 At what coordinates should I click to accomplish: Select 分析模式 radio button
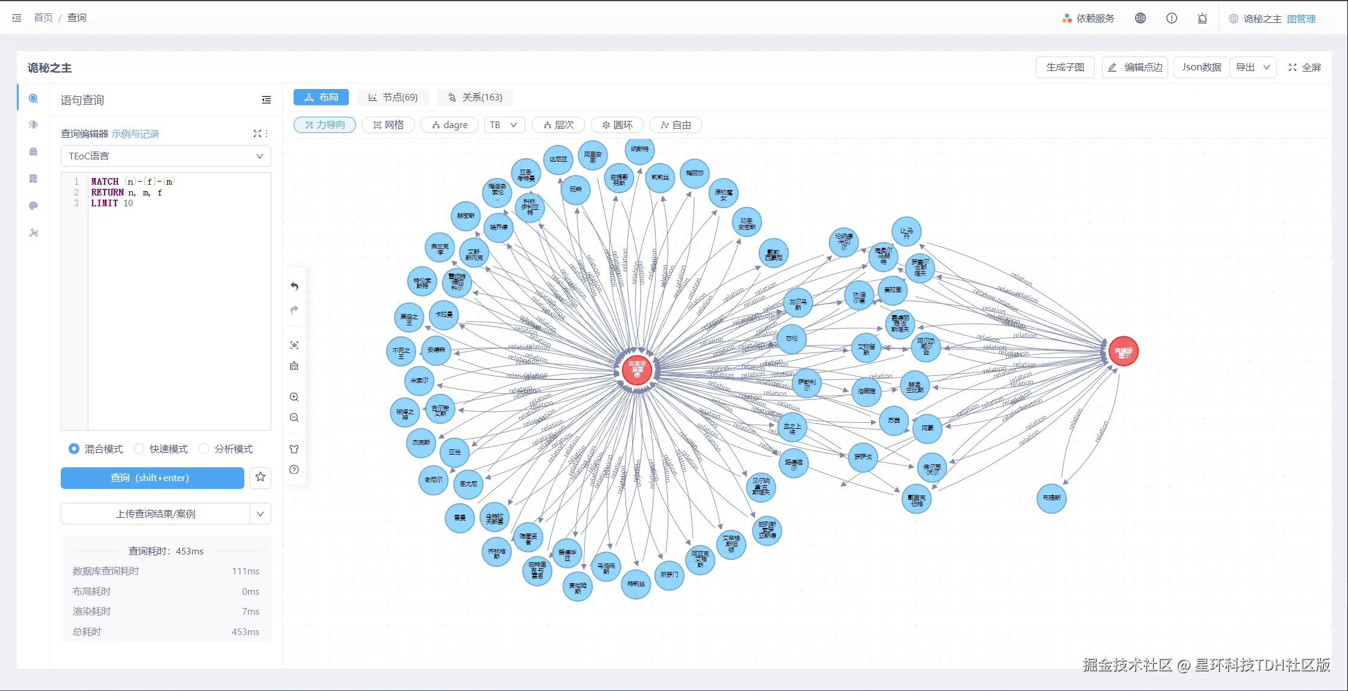204,449
